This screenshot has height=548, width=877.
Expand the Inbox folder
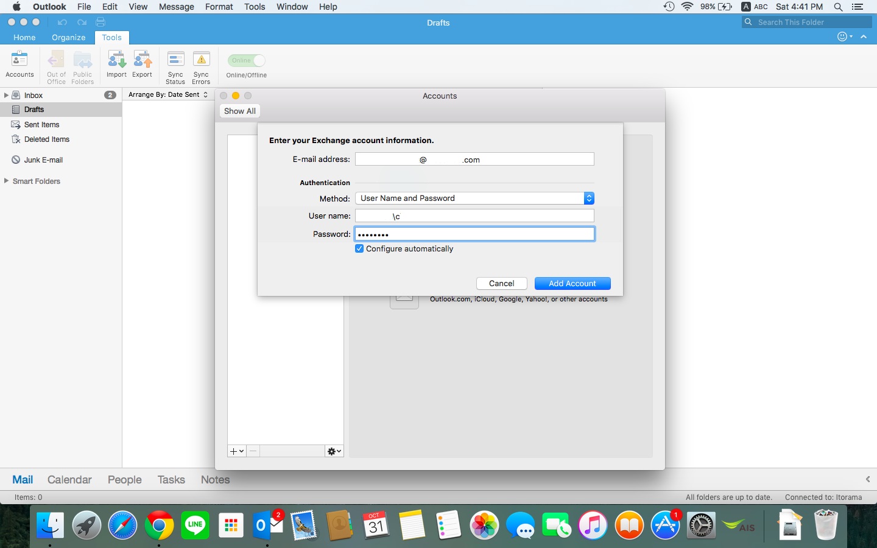6,95
